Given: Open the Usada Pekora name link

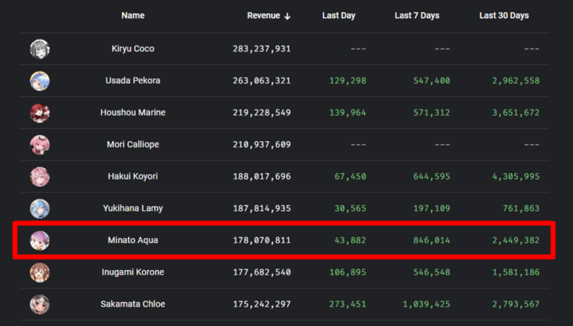Looking at the screenshot, I should tap(133, 81).
